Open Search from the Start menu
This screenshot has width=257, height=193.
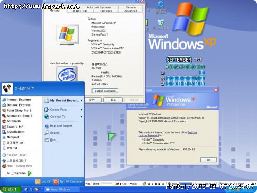[x=52, y=133]
